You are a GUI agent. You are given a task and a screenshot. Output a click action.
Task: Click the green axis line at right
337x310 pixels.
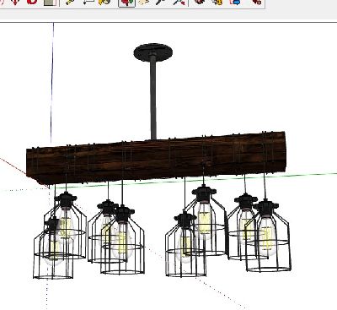tap(312, 175)
